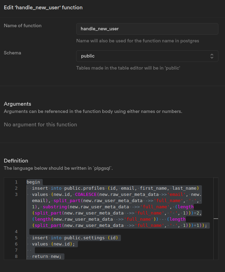Click line number 2 in editor gutter
This screenshot has width=225, height=272.
16,188
